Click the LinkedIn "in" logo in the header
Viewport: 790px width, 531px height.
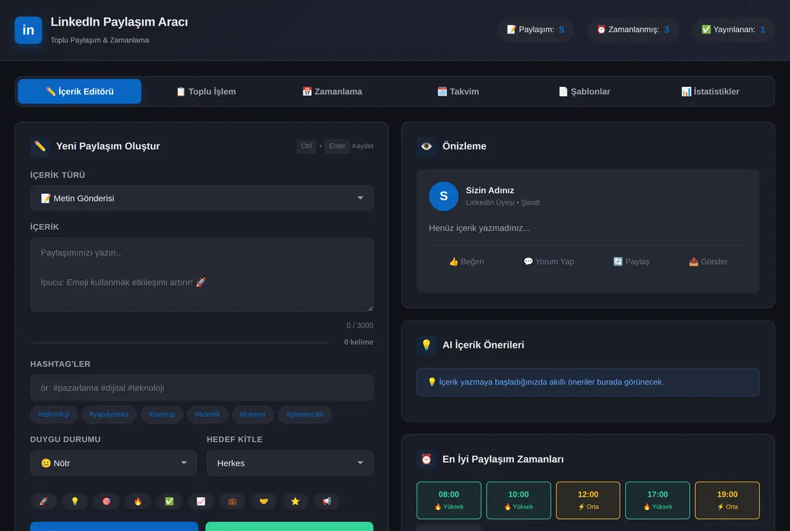tap(28, 30)
